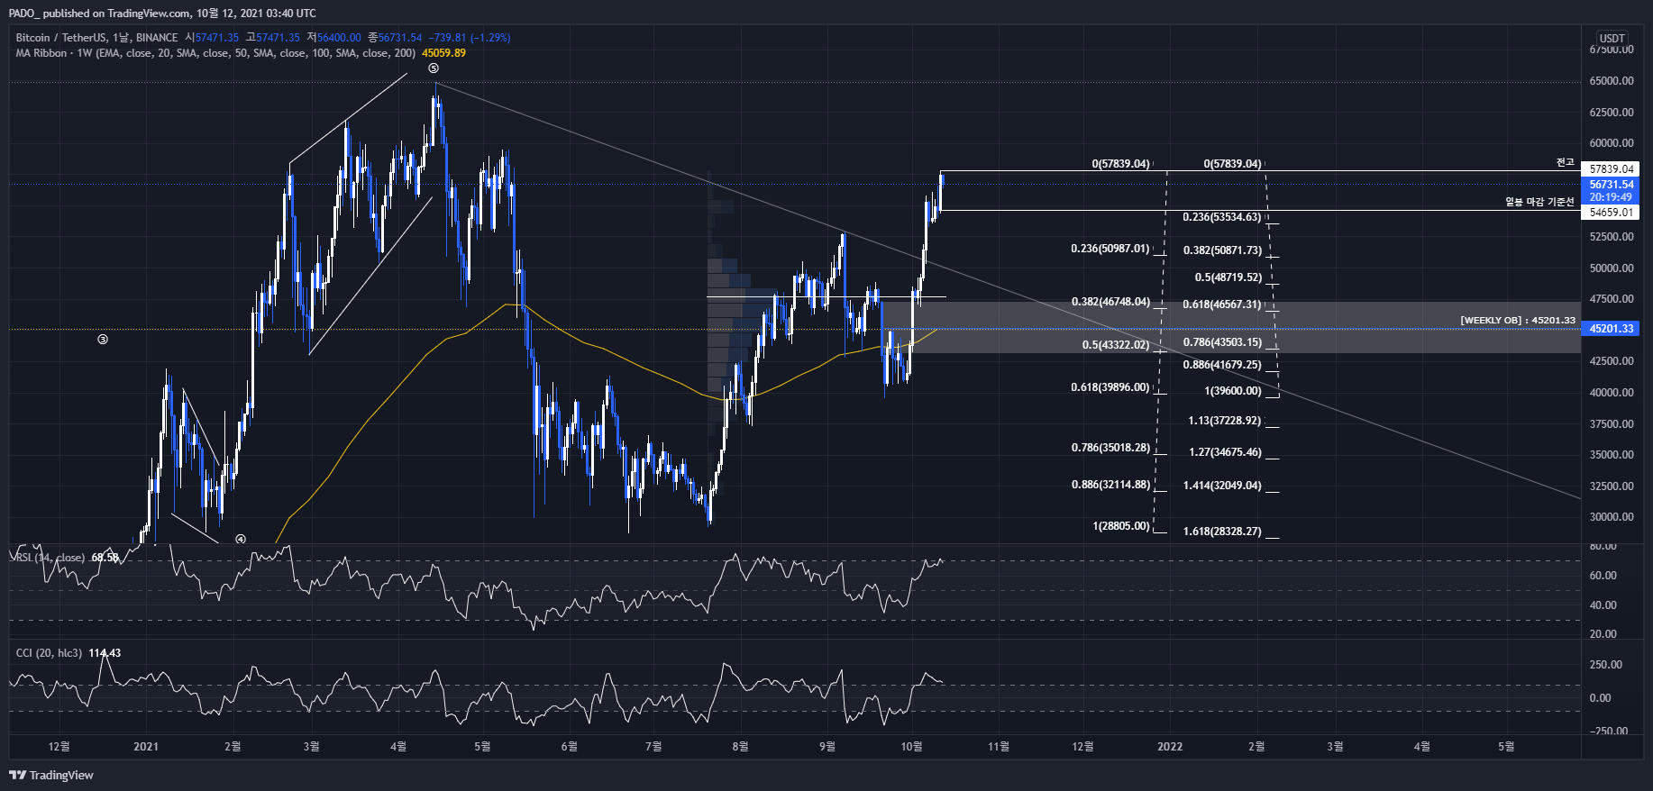Click the PADO_ published on TradingView.com header
This screenshot has width=1653, height=791.
tap(162, 13)
